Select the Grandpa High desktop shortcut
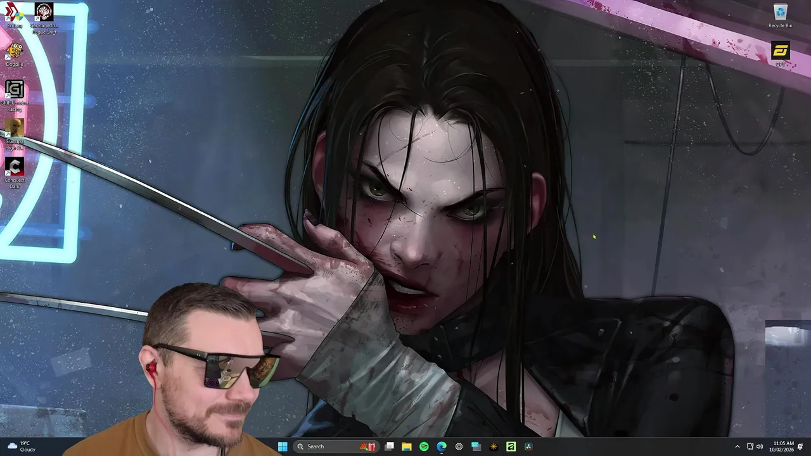Viewport: 811px width, 456px height. click(14, 135)
